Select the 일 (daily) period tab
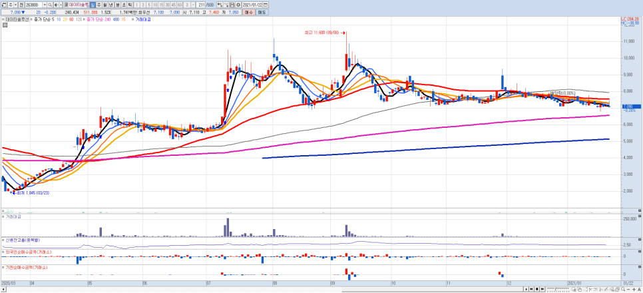 93,5
